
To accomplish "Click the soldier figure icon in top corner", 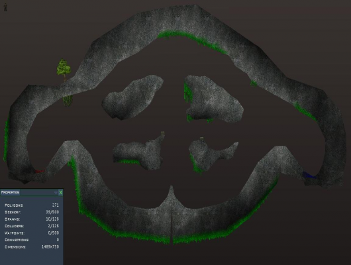I will point(5,7).
